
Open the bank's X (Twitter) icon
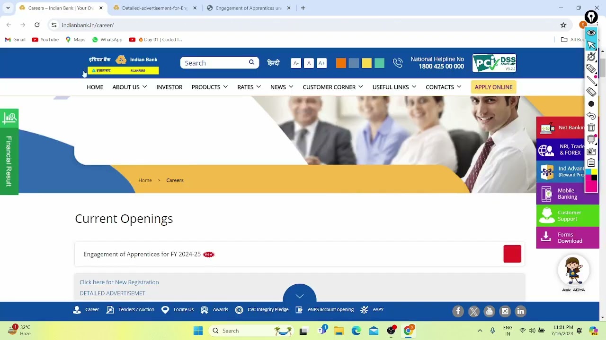click(x=473, y=311)
